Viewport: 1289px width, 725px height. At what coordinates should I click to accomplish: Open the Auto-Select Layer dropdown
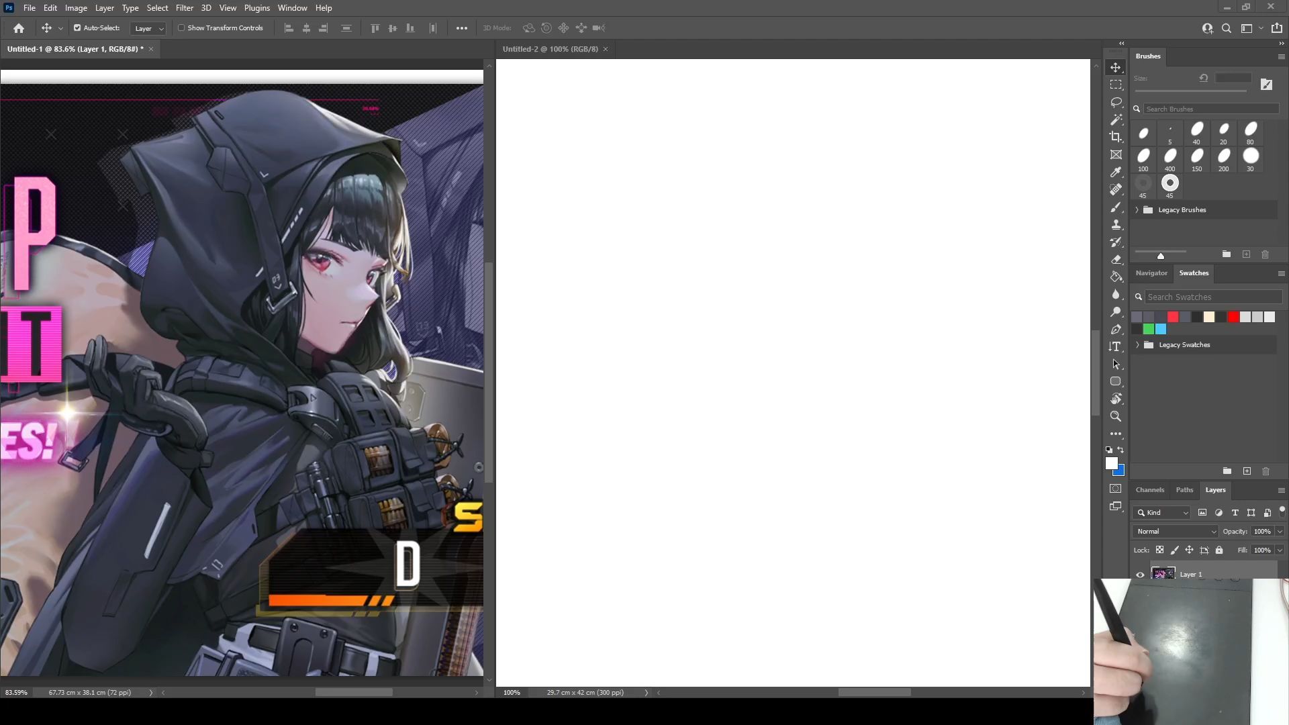148,28
